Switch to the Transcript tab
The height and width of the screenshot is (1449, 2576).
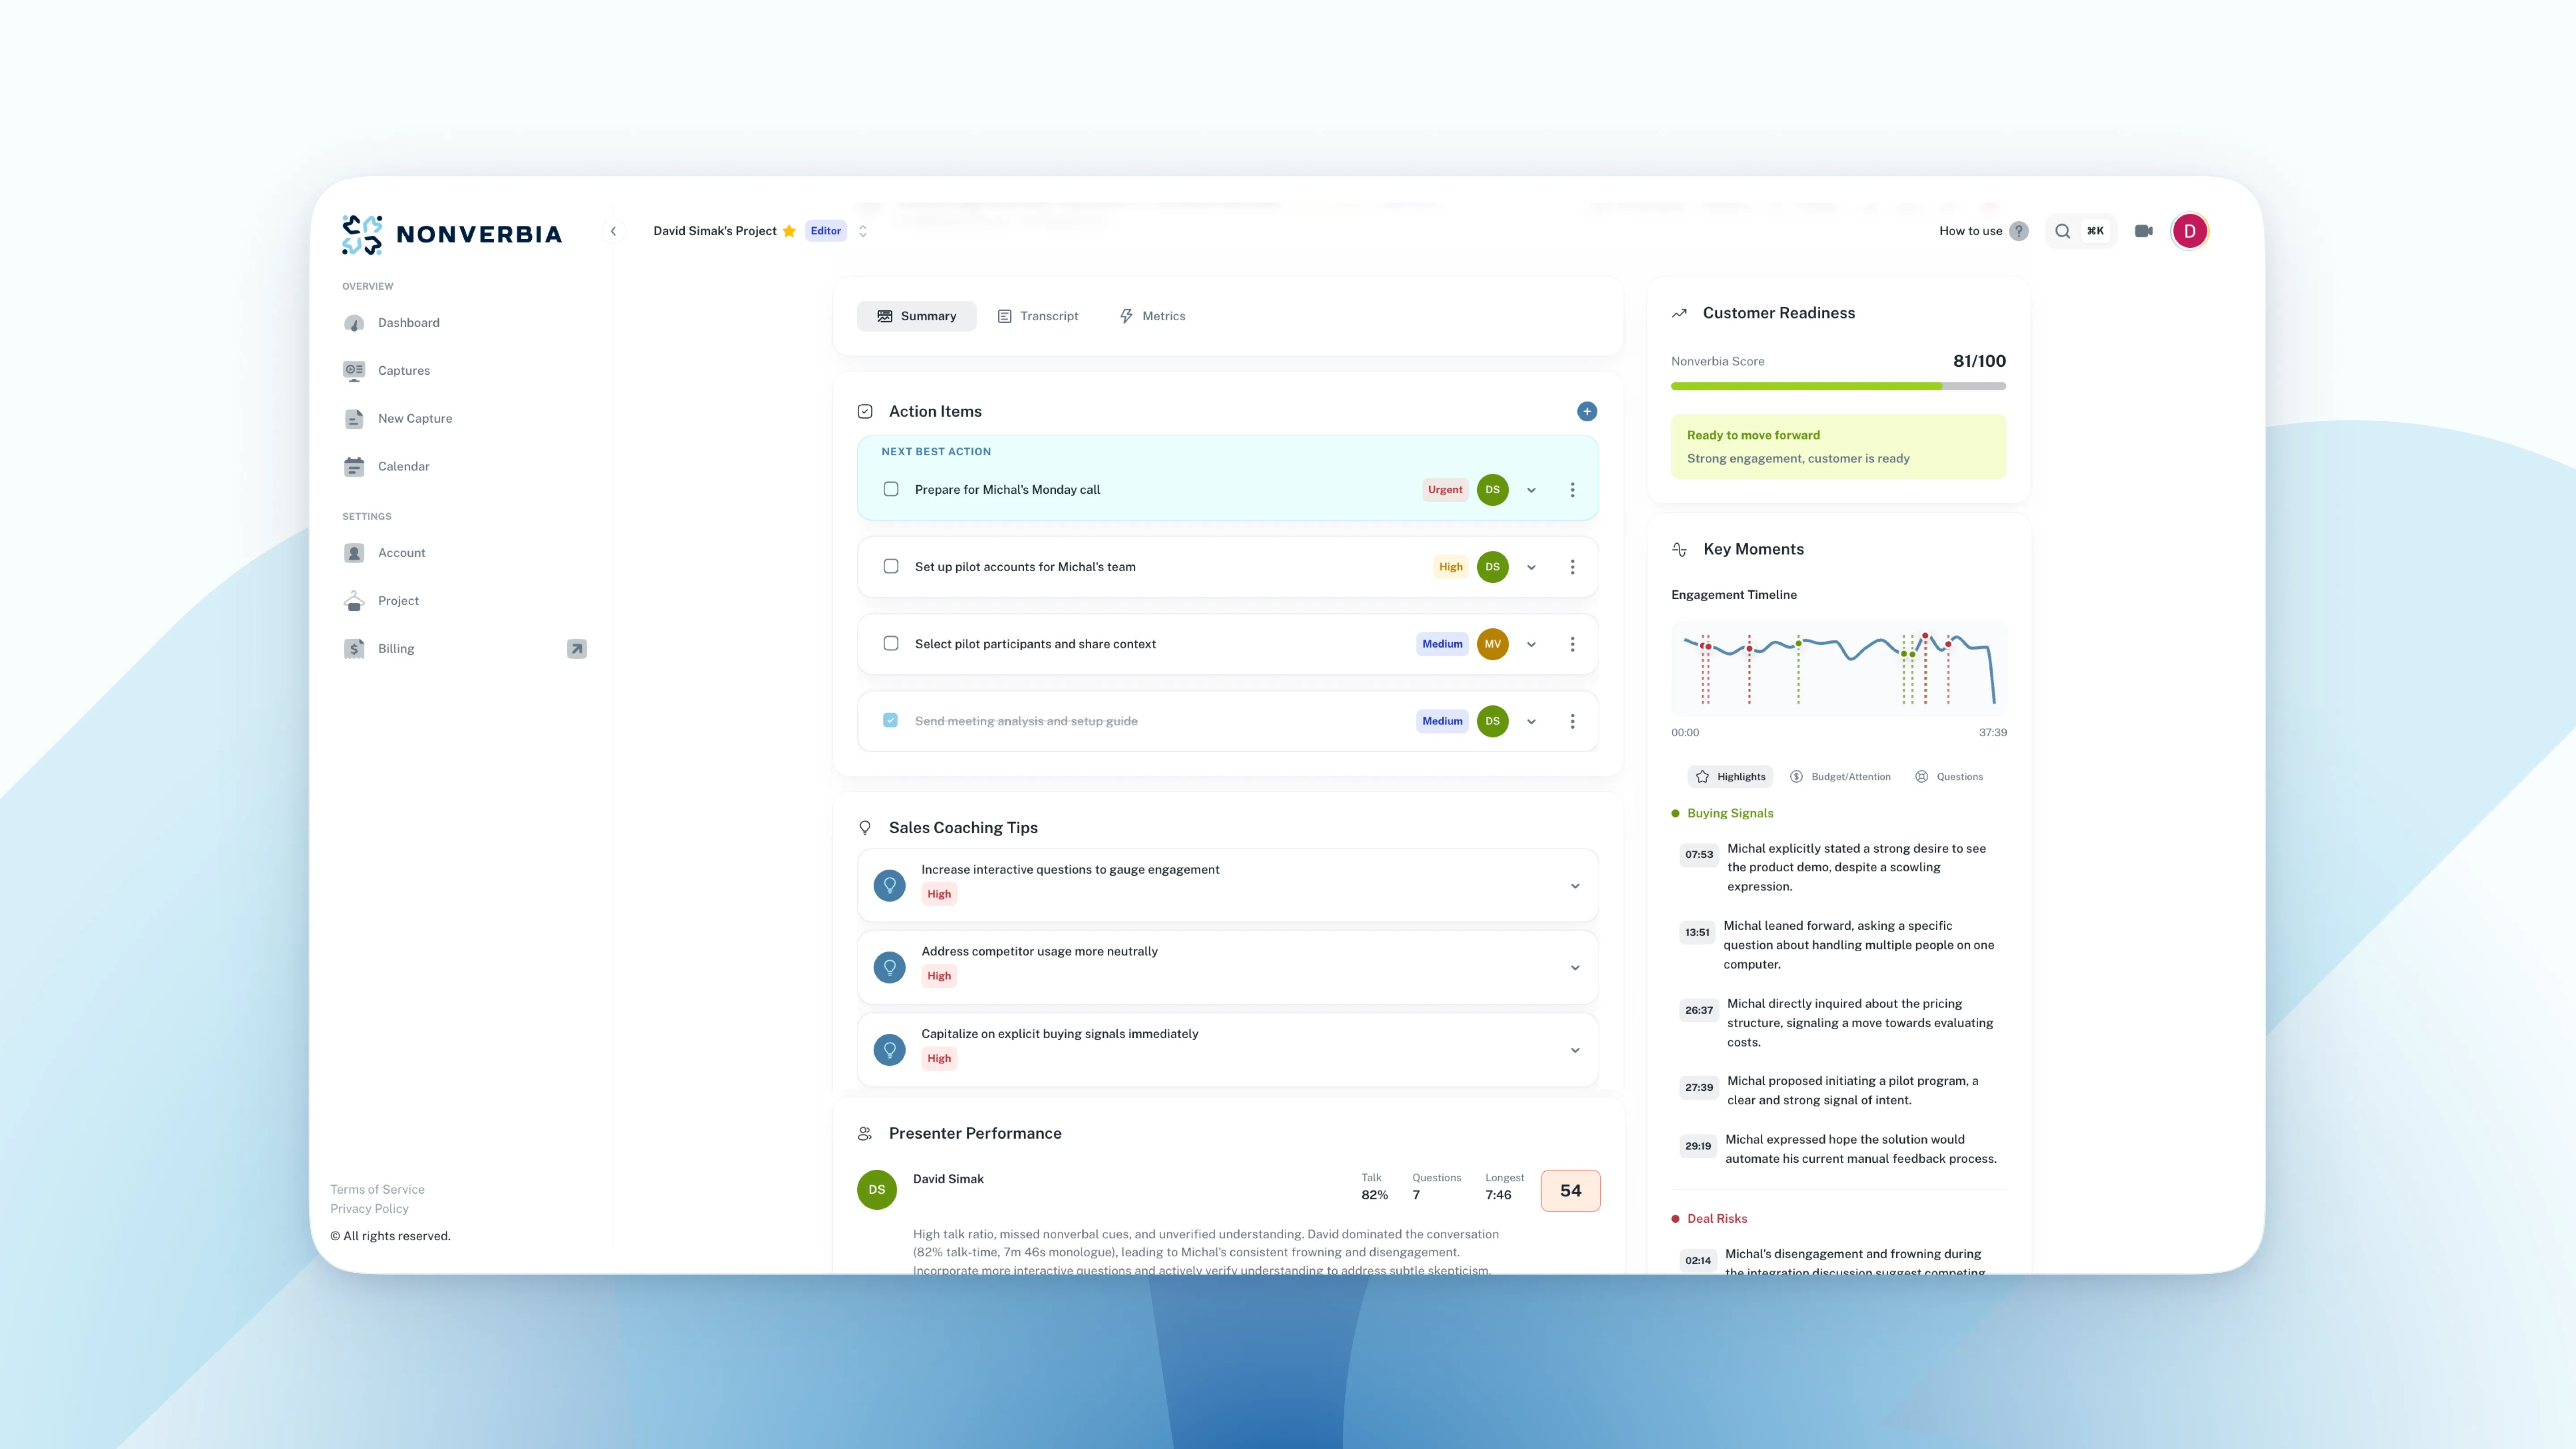pyautogui.click(x=1038, y=316)
